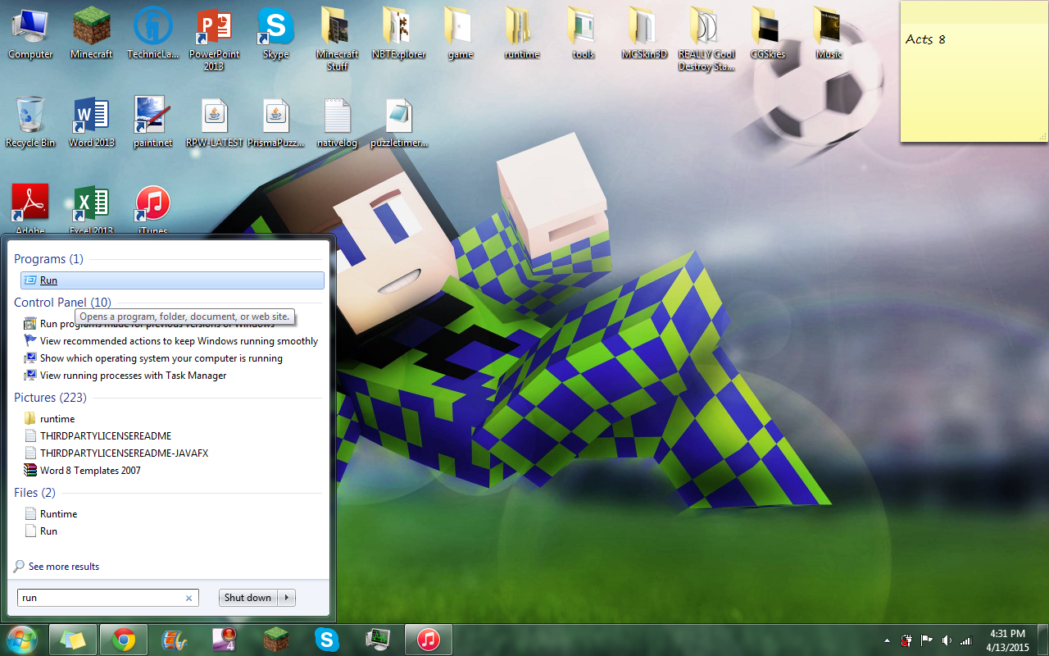Open the volume speaker tray icon

[x=947, y=640]
